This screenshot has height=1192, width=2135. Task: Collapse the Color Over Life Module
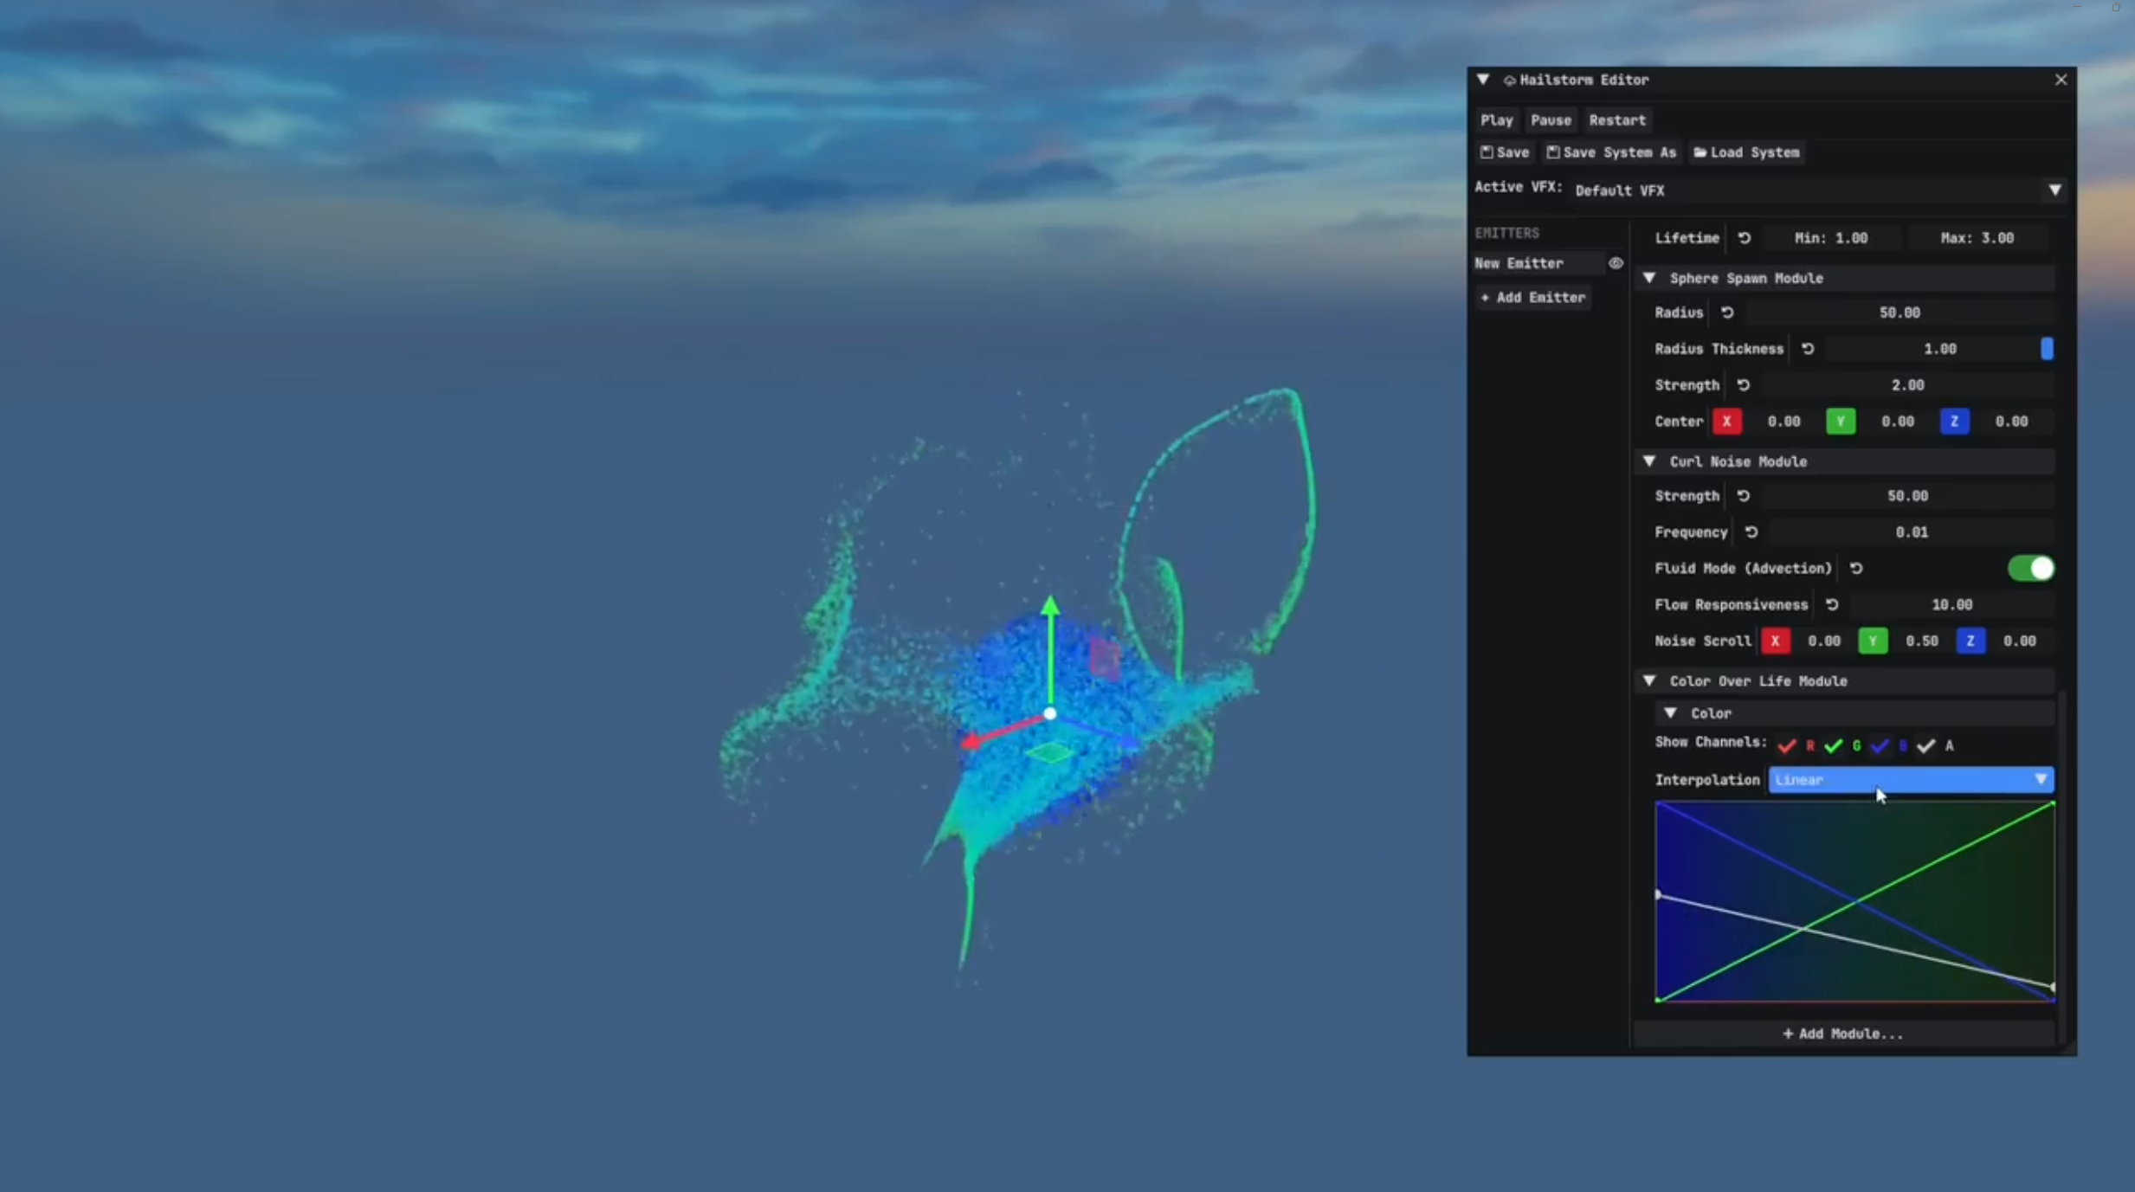coord(1649,681)
